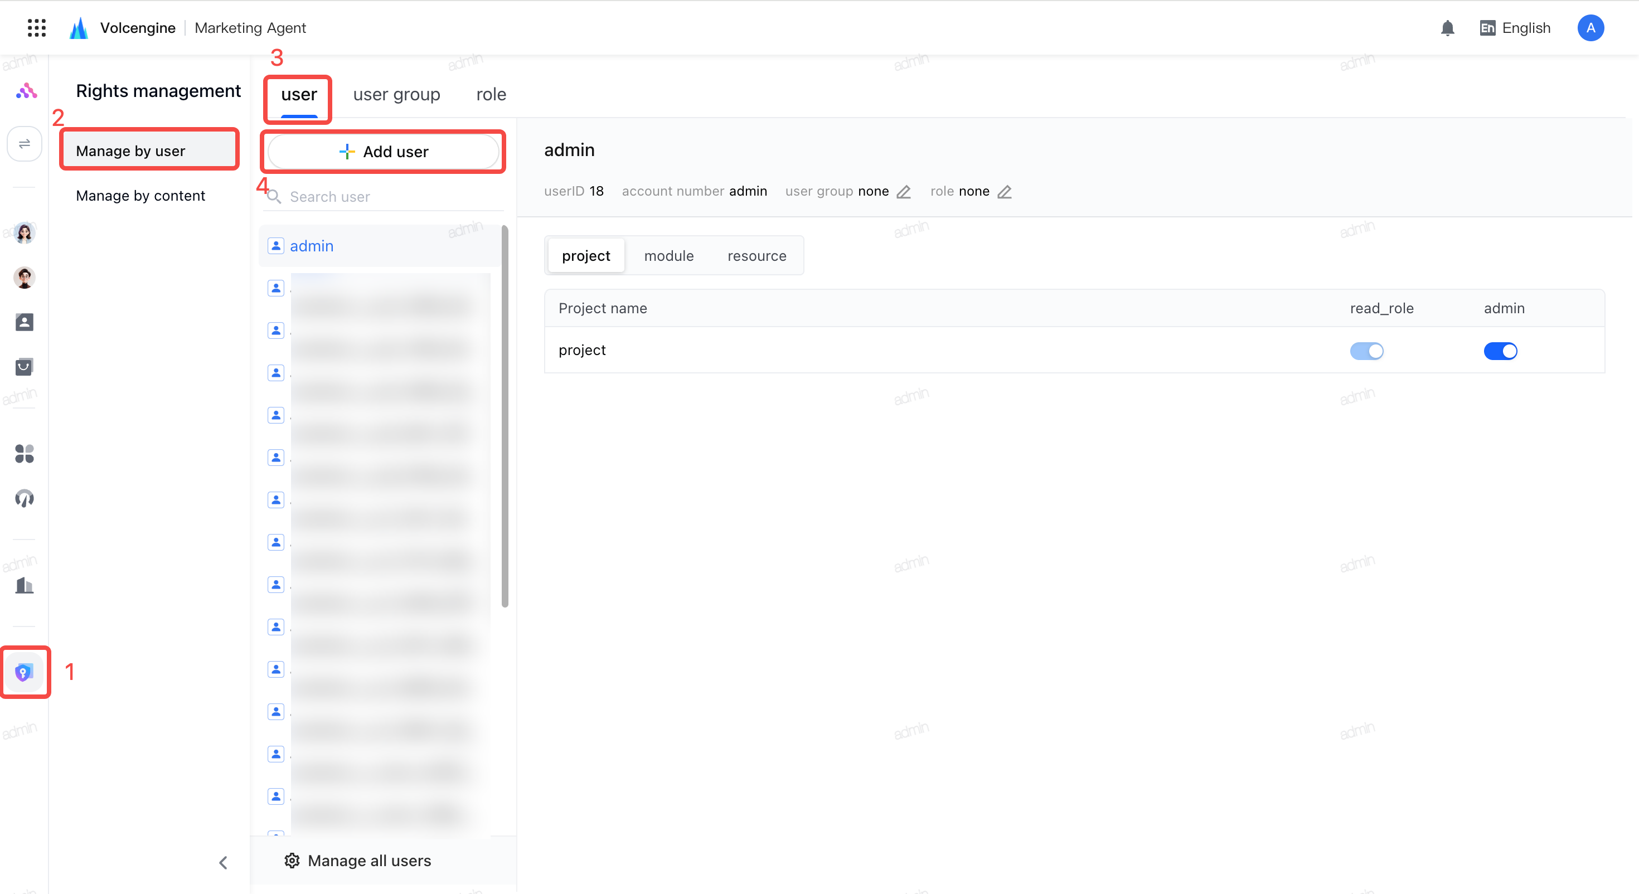This screenshot has height=894, width=1639.
Task: Select the project permission tab
Action: pyautogui.click(x=586, y=256)
